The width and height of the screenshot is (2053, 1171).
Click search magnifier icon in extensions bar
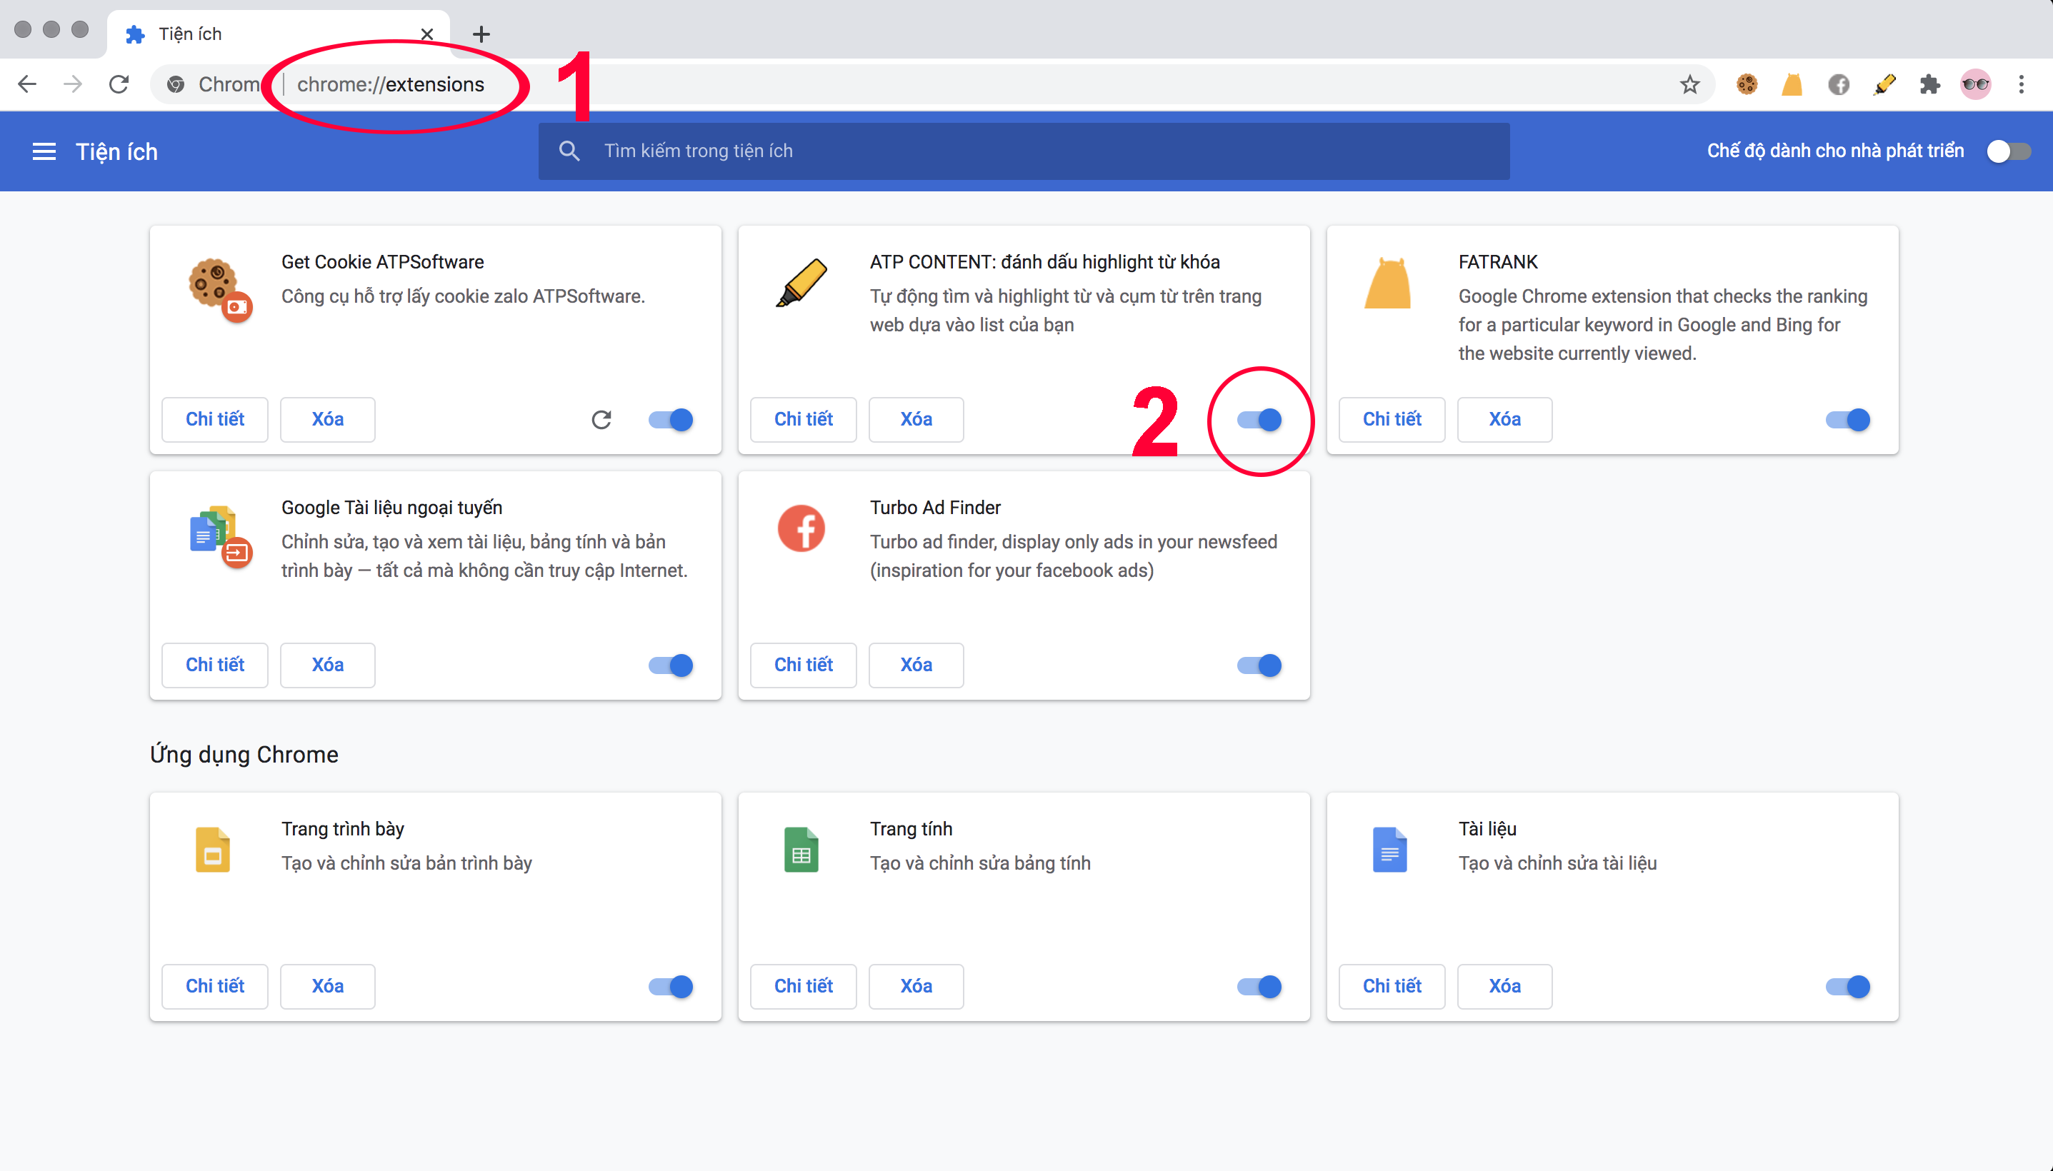(569, 151)
